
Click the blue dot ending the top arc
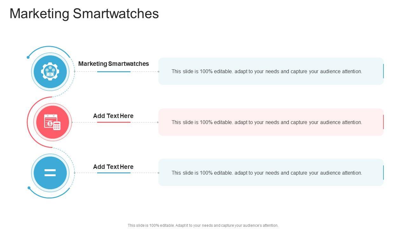click(x=28, y=57)
